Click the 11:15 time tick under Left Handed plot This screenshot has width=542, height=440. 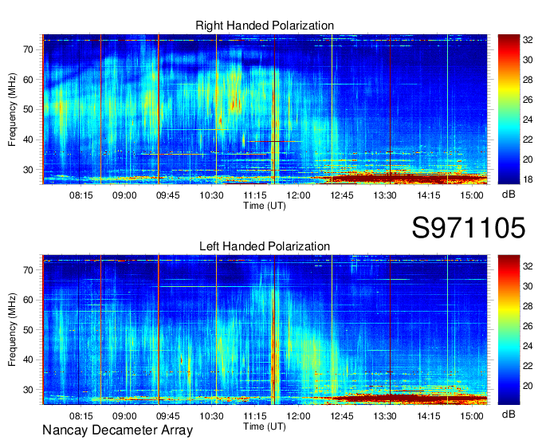255,416
